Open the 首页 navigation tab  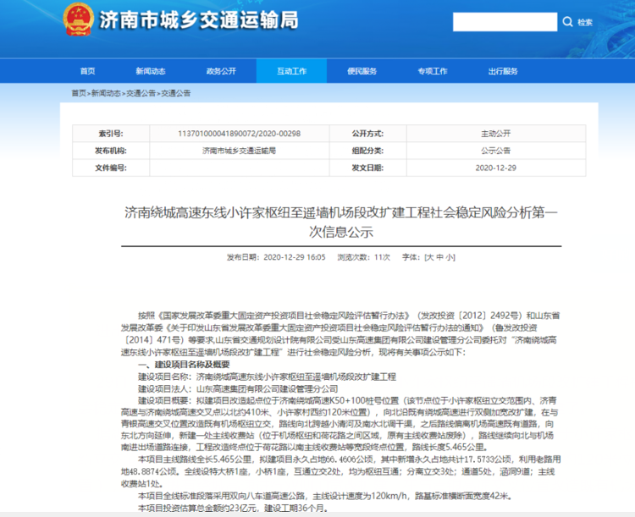tap(88, 71)
